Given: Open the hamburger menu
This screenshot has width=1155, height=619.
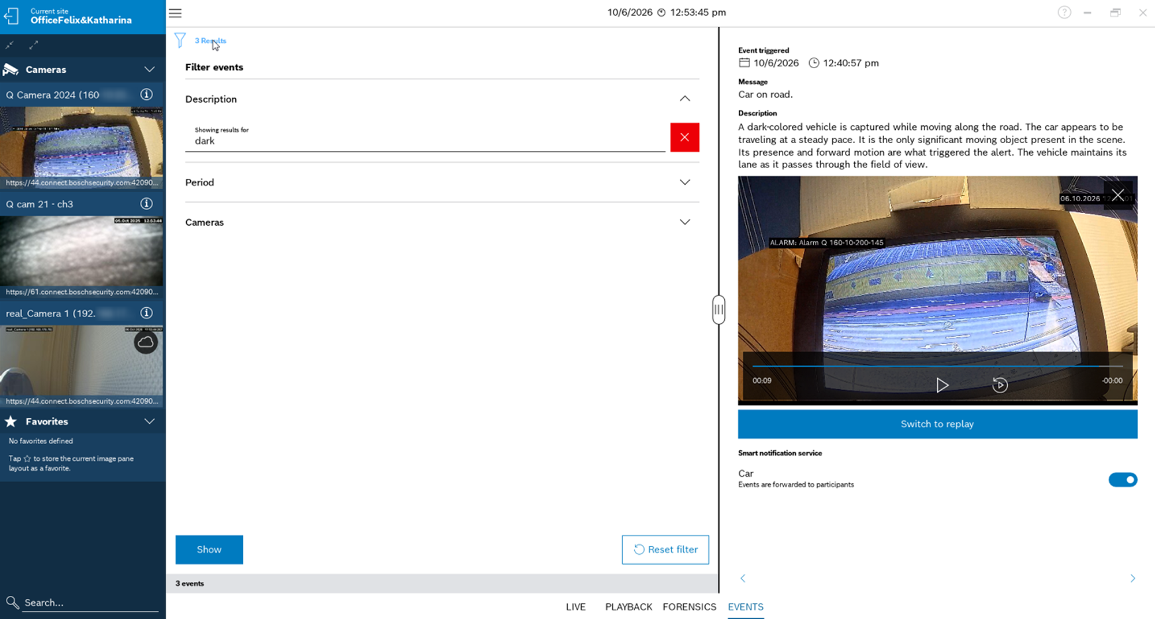Looking at the screenshot, I should point(175,13).
